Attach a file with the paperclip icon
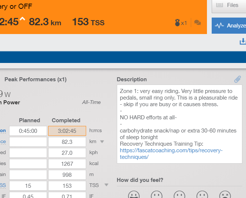Image resolution: width=246 pixels, height=198 pixels. [238, 79]
